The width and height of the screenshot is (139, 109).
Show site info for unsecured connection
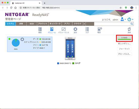[x=21, y=8]
